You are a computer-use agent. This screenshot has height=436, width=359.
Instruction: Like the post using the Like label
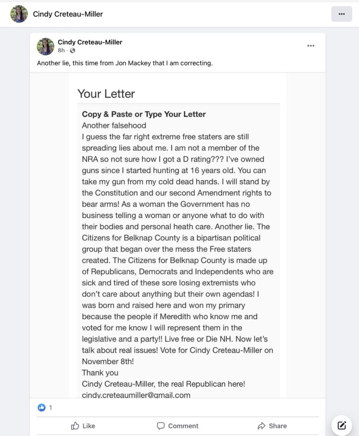point(89,426)
